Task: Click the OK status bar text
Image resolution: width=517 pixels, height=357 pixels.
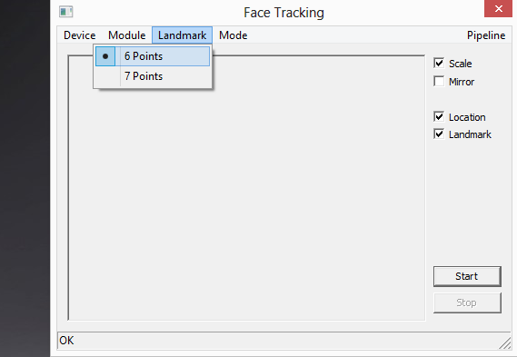Action: [66, 340]
